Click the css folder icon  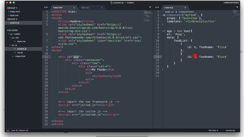[13, 38]
